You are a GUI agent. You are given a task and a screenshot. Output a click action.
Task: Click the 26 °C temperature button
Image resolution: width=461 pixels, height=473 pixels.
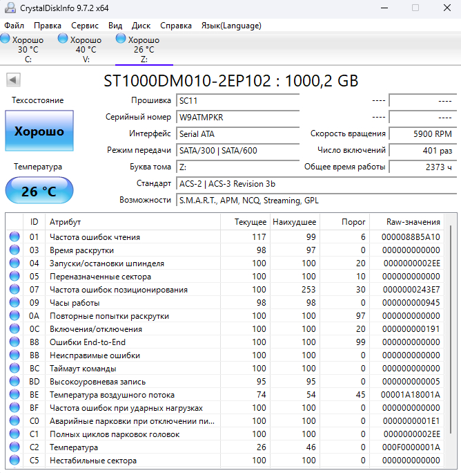pyautogui.click(x=39, y=192)
